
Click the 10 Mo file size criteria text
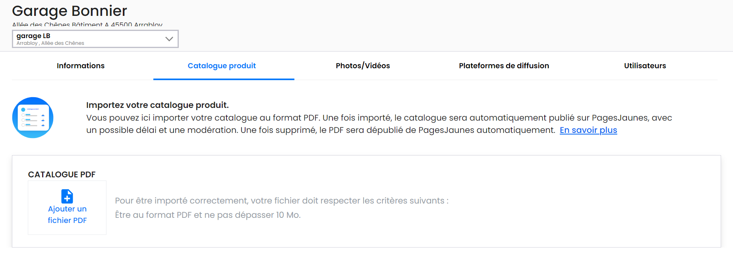[x=208, y=215]
